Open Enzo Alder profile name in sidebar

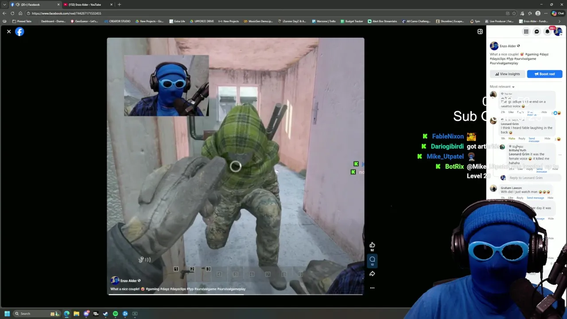tap(508, 46)
